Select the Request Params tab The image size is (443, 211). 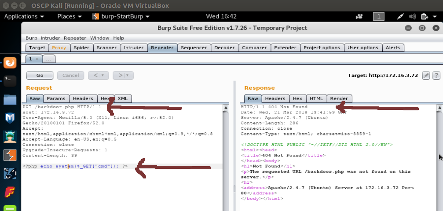[56, 98]
